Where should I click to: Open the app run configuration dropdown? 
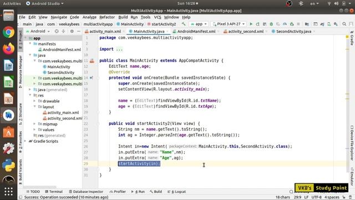pos(199,24)
